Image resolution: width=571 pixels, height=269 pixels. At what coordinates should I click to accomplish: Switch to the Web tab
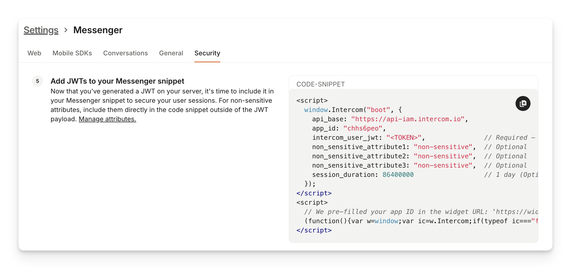pos(34,53)
